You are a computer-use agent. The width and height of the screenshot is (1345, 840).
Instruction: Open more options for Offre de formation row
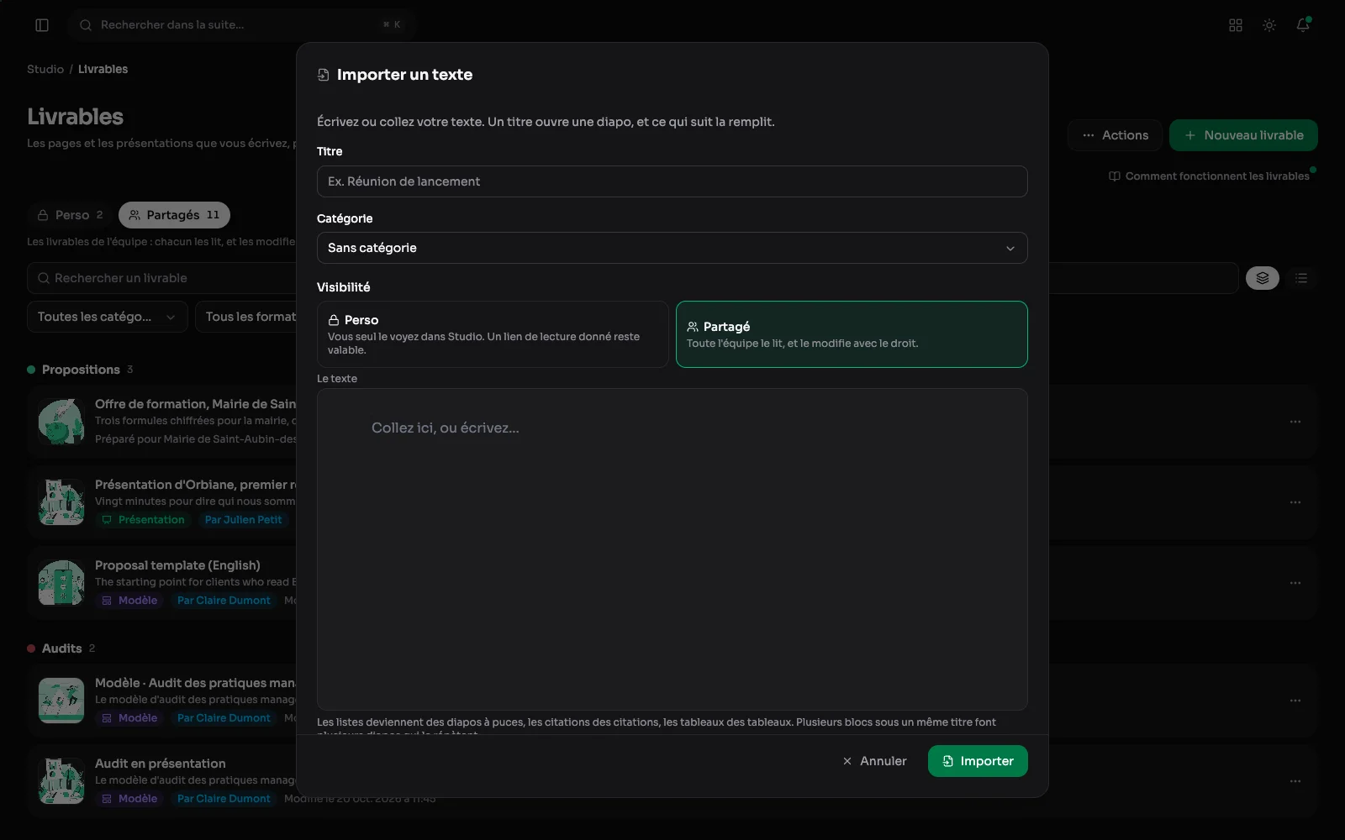[1295, 422]
